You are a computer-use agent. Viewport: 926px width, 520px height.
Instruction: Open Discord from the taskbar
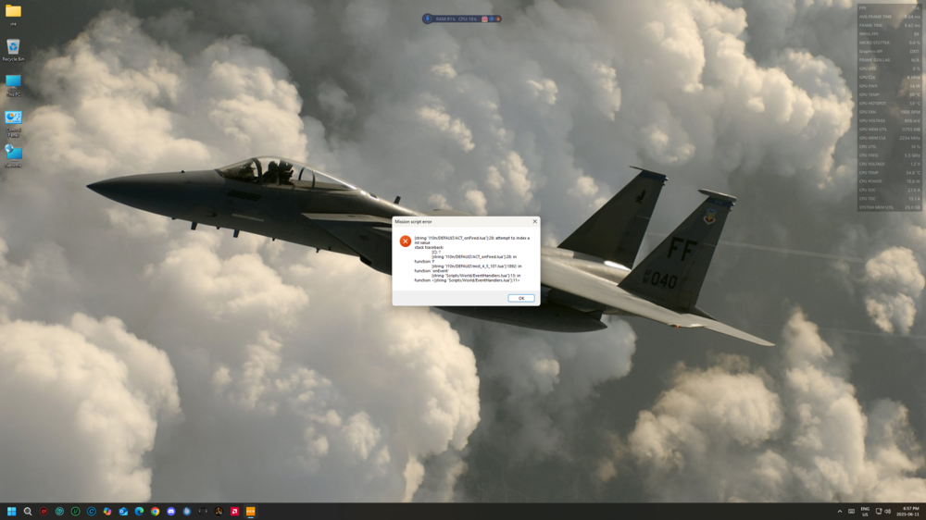[170, 511]
